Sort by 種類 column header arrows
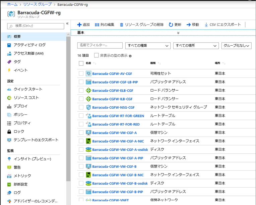Viewport: 256px width, 205px height. [x=159, y=63]
